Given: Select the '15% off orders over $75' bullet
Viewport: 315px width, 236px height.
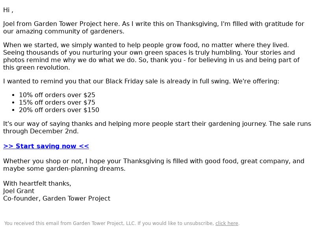Looking at the screenshot, I should 57,103.
